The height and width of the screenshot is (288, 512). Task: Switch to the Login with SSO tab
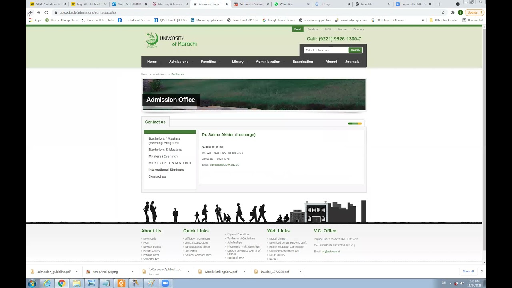click(414, 4)
